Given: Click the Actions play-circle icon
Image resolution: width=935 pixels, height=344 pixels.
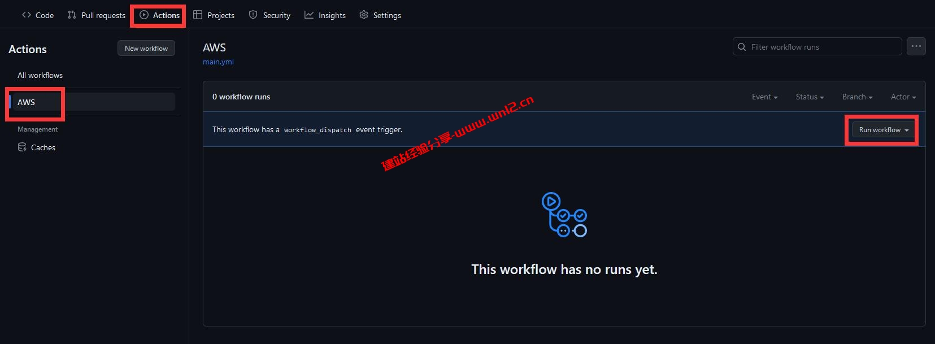Looking at the screenshot, I should coord(144,15).
